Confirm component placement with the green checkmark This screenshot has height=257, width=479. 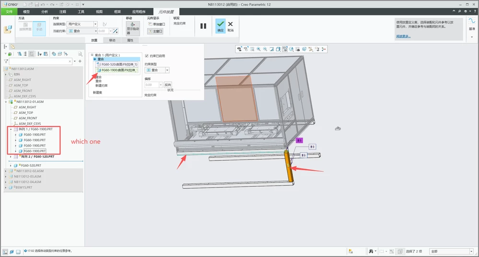click(x=220, y=26)
